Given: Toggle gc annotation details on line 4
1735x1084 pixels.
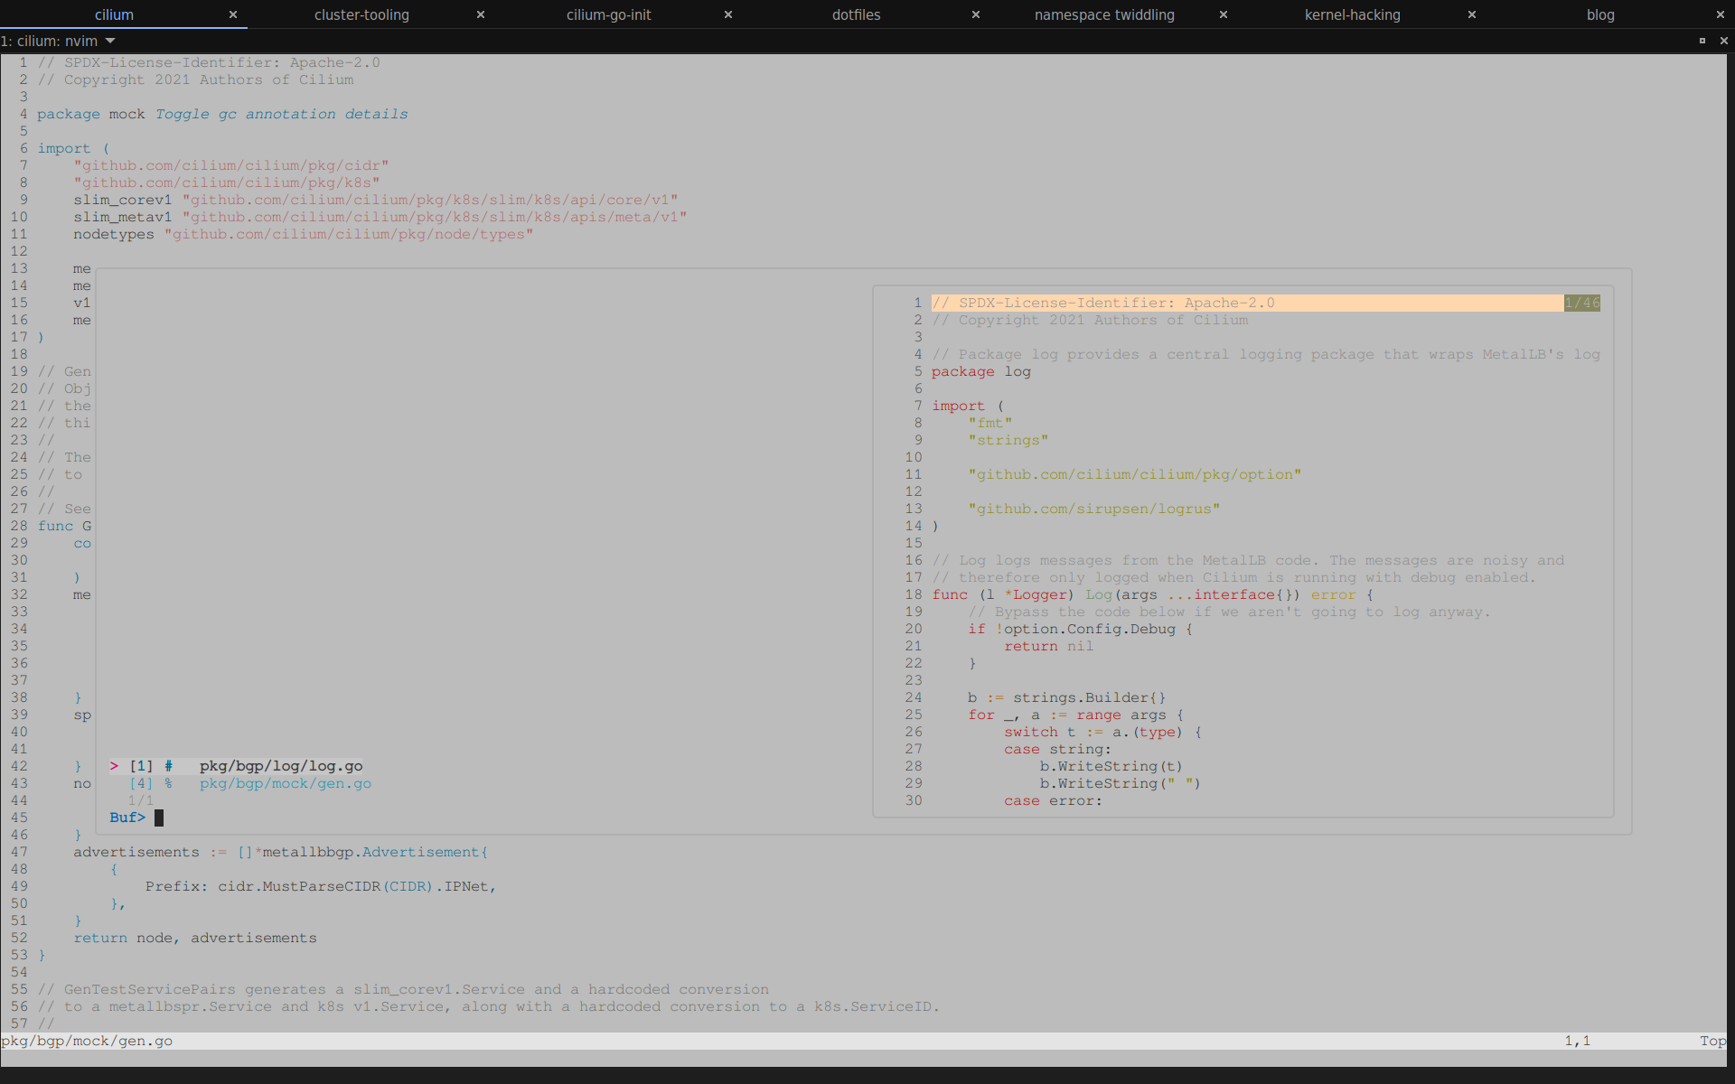Looking at the screenshot, I should pos(281,114).
